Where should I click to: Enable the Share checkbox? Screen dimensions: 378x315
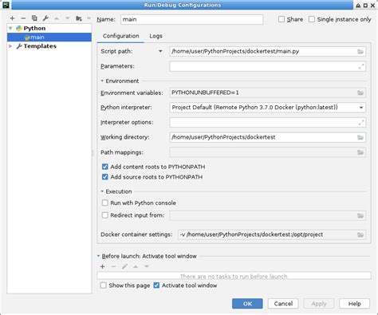tap(282, 19)
